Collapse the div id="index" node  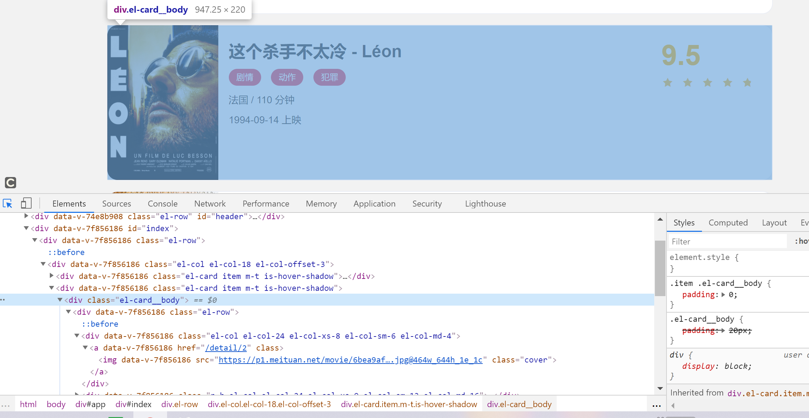(26, 228)
